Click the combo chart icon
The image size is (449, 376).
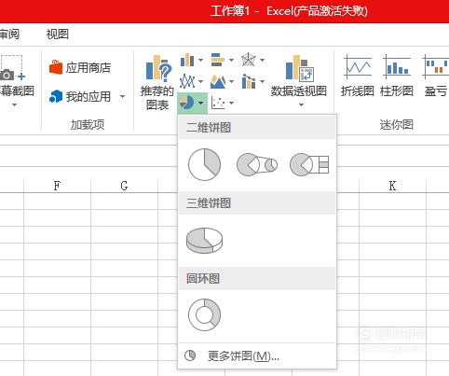[x=249, y=81]
